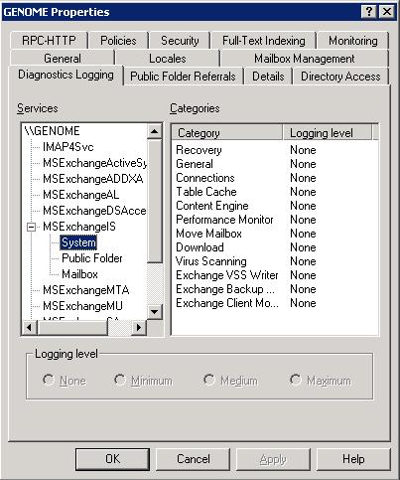Select the Exchange Client Mo... category row
Screen dimensions: 400x480
pos(275,303)
